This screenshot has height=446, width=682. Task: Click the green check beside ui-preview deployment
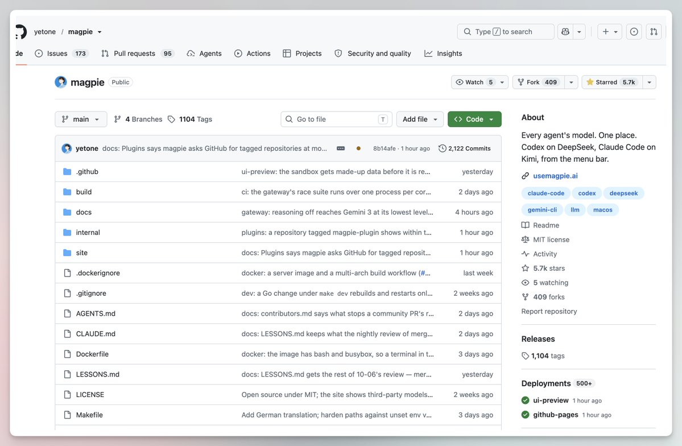(x=526, y=400)
